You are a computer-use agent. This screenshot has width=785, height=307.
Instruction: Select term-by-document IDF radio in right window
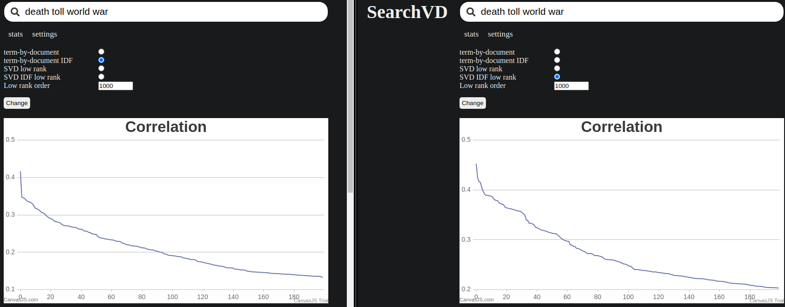click(557, 60)
